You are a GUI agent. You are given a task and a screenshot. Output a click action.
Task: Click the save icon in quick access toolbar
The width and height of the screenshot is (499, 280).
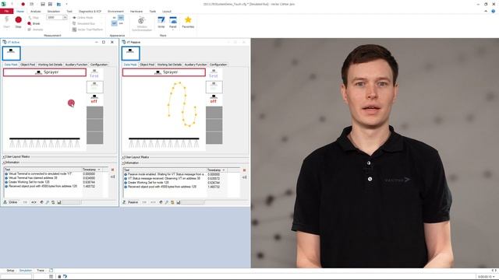[43, 4]
